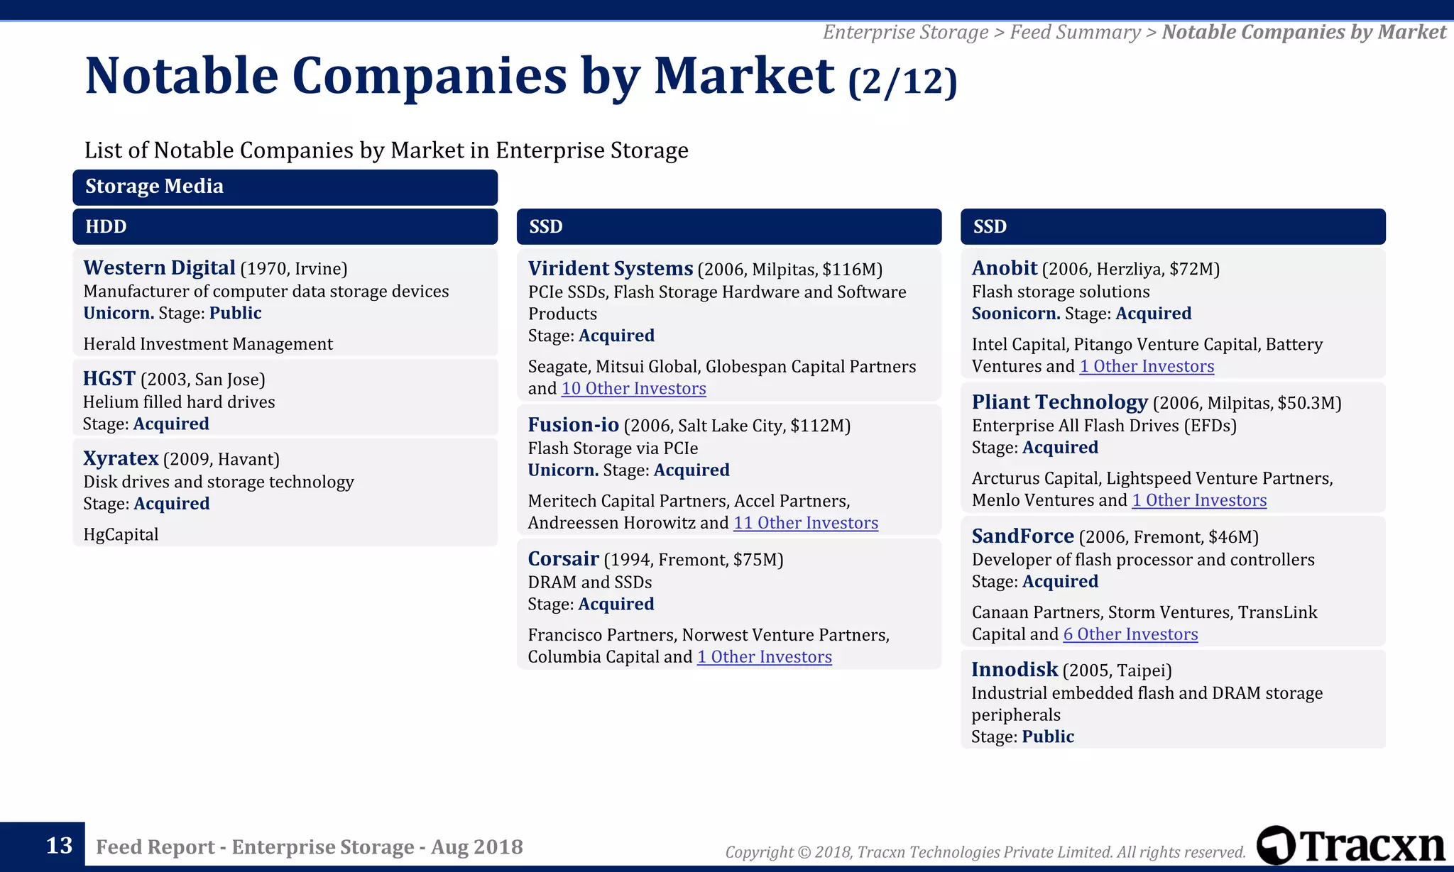Open the '10 Other Investors' link
This screenshot has height=872, width=1454.
(x=633, y=388)
